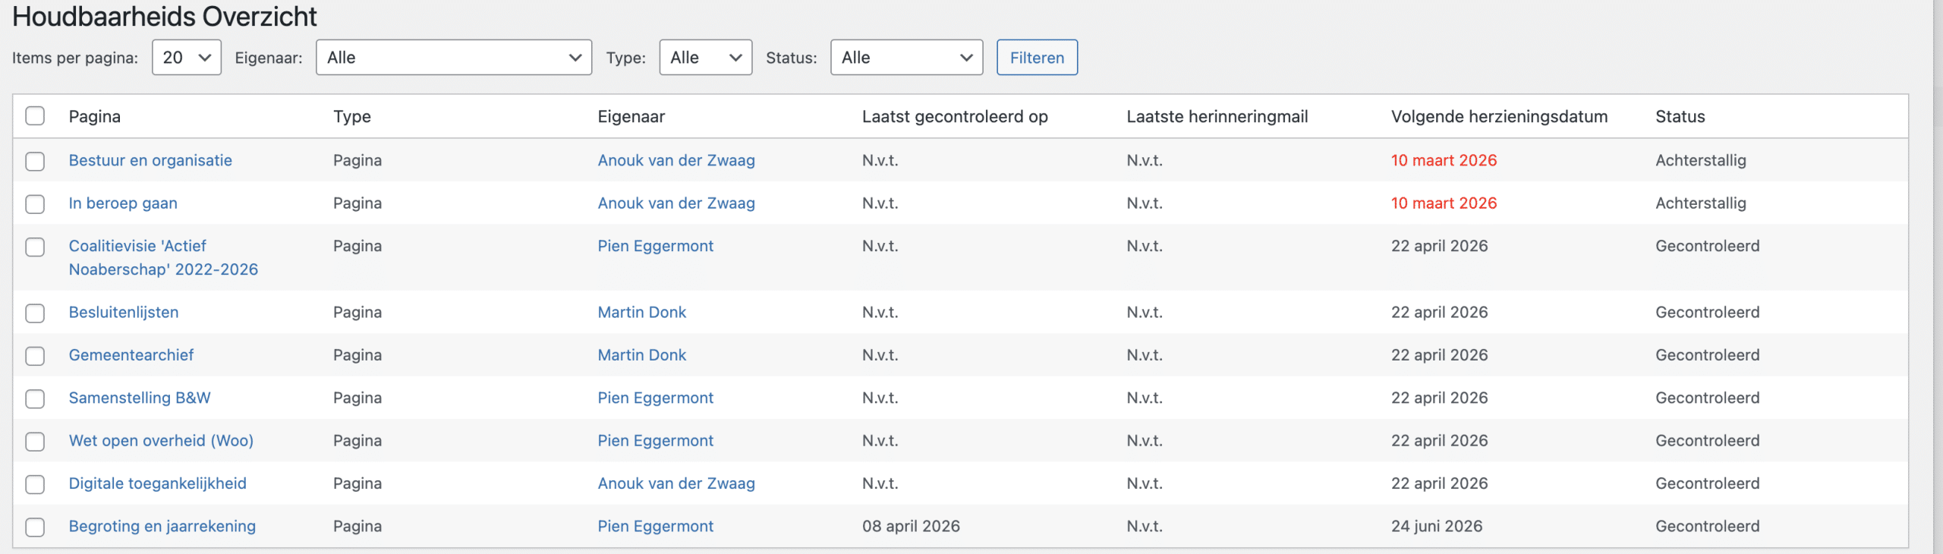Open Coalitievisie 'Actief Noaberschap' 2022-2026 link

point(163,257)
